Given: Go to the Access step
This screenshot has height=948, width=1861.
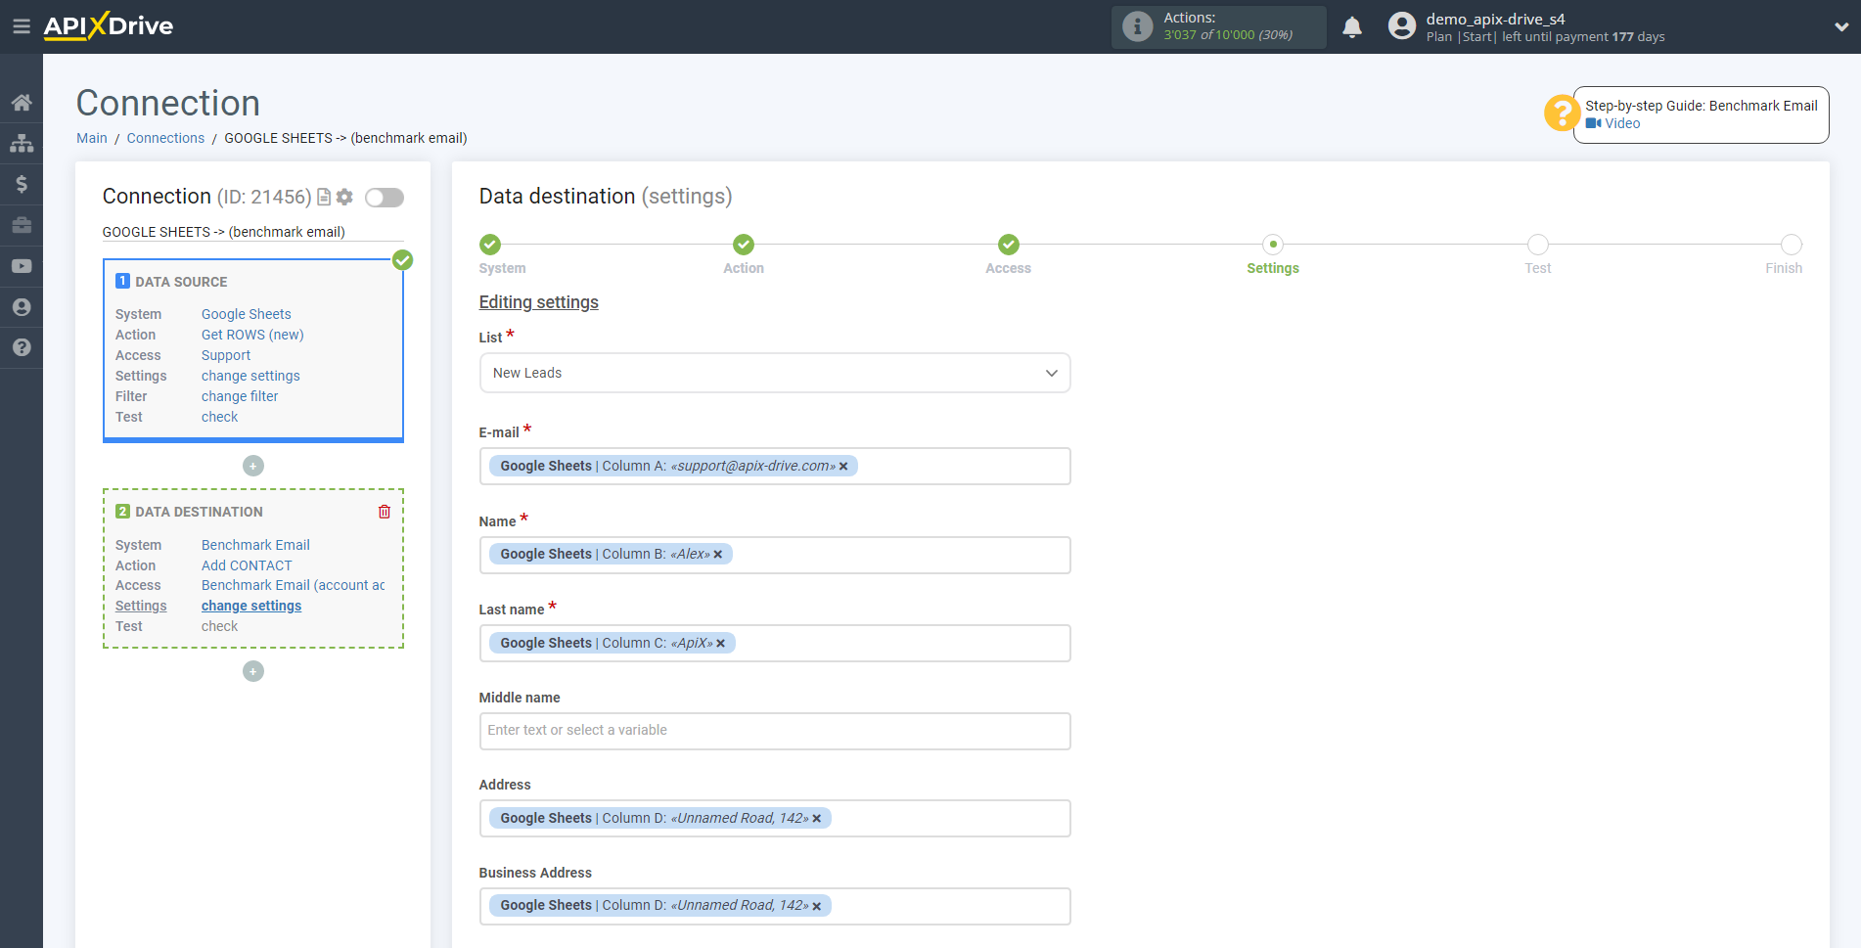Looking at the screenshot, I should click(x=1009, y=245).
